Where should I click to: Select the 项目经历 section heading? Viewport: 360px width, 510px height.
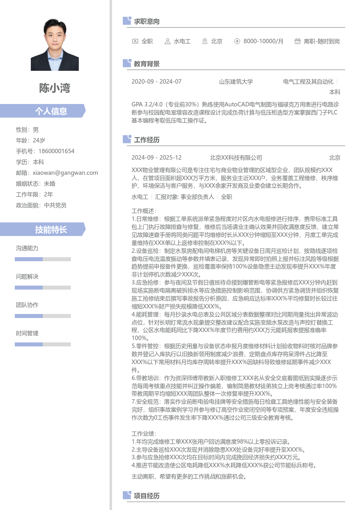147,496
